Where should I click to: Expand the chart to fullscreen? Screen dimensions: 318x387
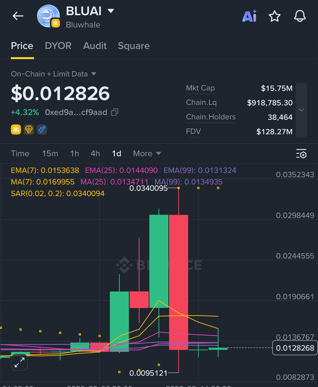coord(20,362)
